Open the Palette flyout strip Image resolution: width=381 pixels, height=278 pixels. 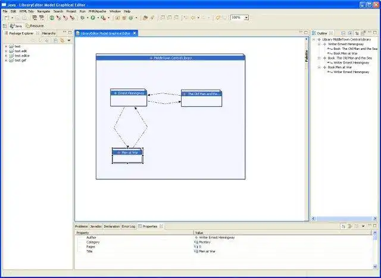[307, 56]
